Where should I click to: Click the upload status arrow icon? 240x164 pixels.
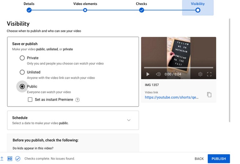pos(2,159)
